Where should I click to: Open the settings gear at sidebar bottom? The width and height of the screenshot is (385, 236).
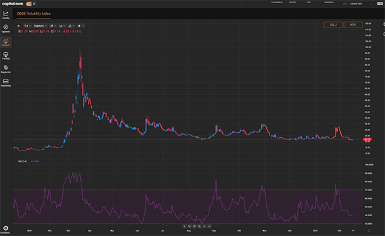pos(6,228)
